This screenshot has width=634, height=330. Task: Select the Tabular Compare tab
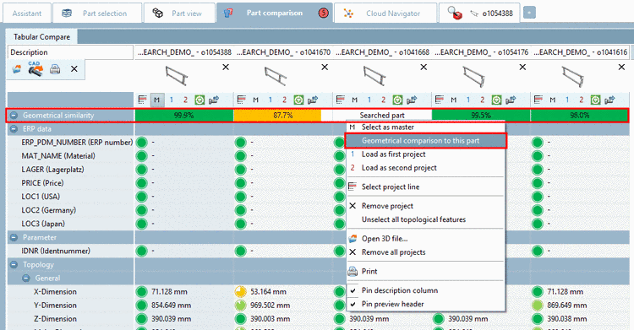click(41, 37)
